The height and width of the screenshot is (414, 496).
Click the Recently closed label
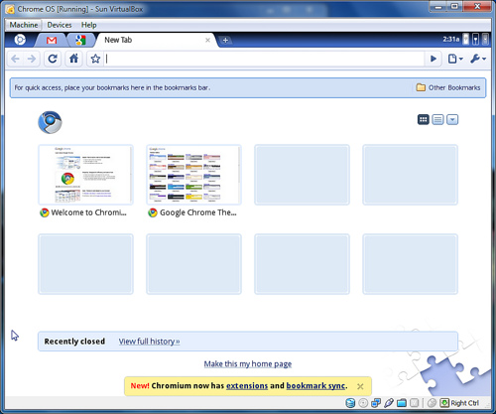pyautogui.click(x=74, y=342)
